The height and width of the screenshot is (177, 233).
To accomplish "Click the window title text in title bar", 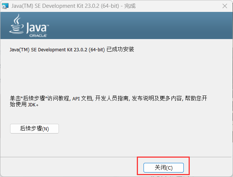I will coord(73,6).
